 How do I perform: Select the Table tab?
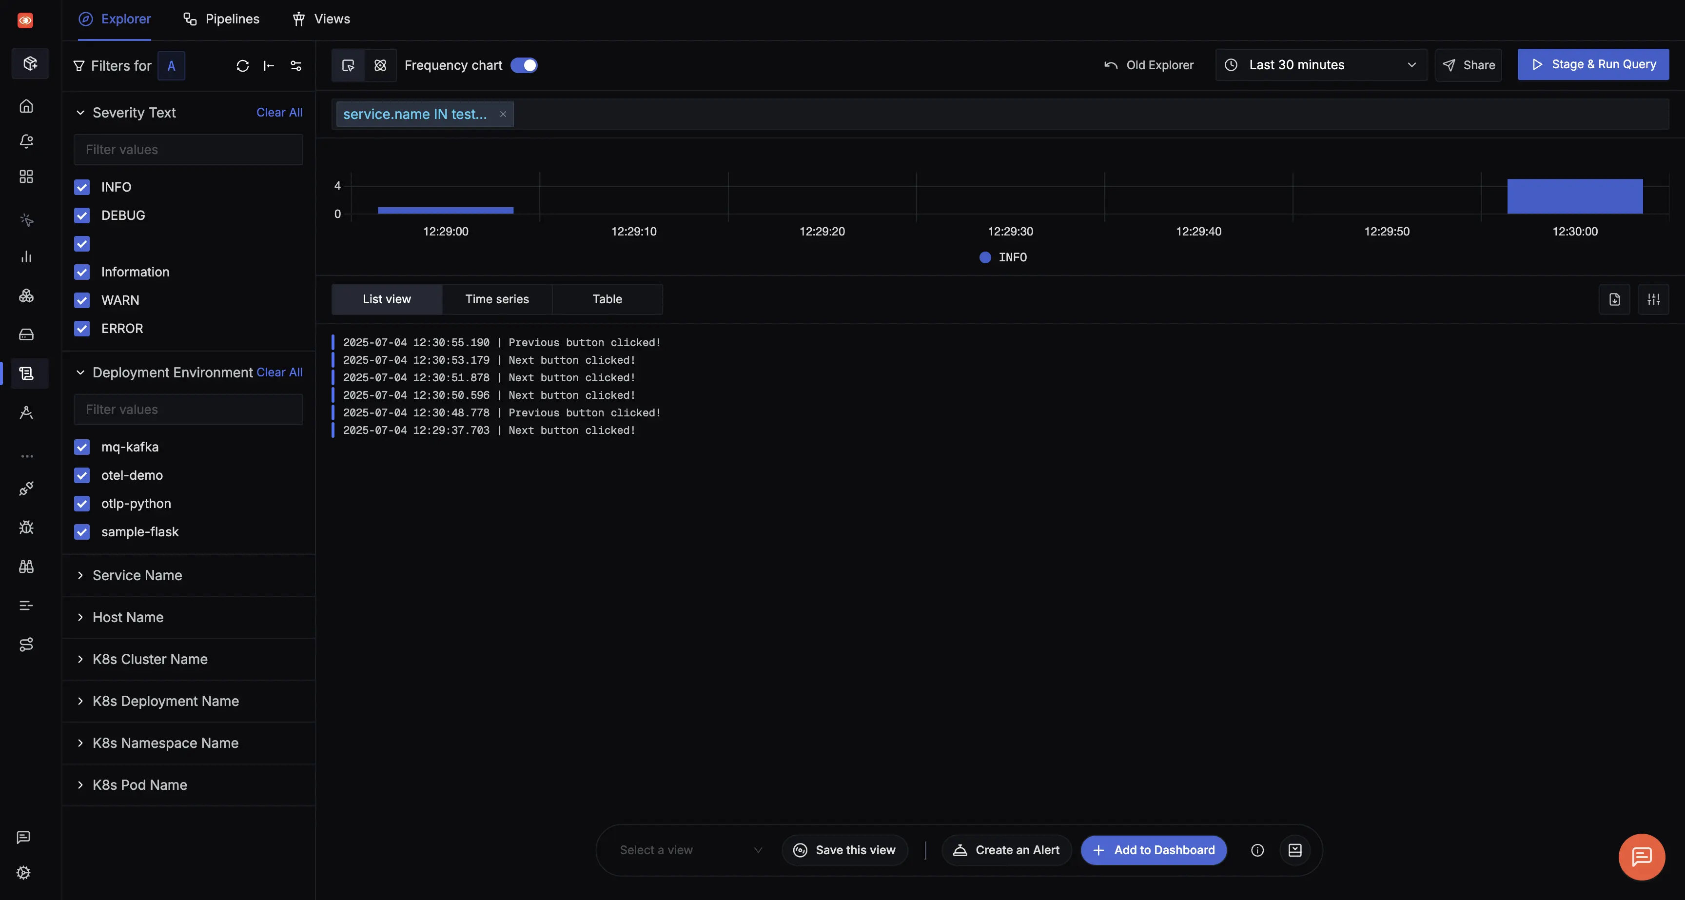[607, 299]
